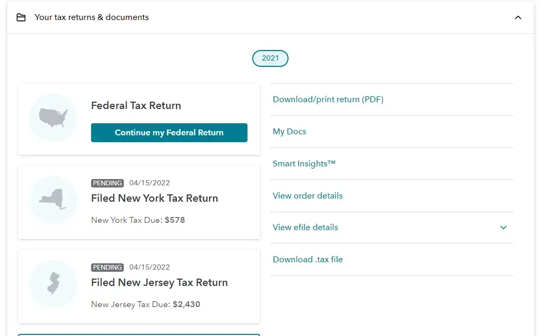Select the 2021 tax year pill
Image resolution: width=545 pixels, height=336 pixels.
270,58
